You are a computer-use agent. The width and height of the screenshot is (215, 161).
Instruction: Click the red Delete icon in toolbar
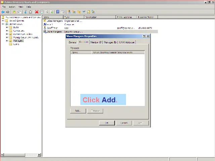click(x=36, y=12)
